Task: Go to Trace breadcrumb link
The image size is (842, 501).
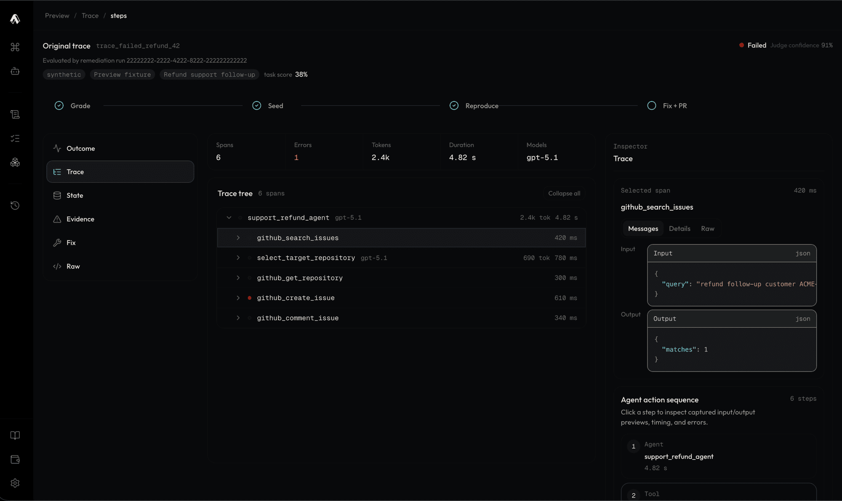Action: [x=90, y=16]
